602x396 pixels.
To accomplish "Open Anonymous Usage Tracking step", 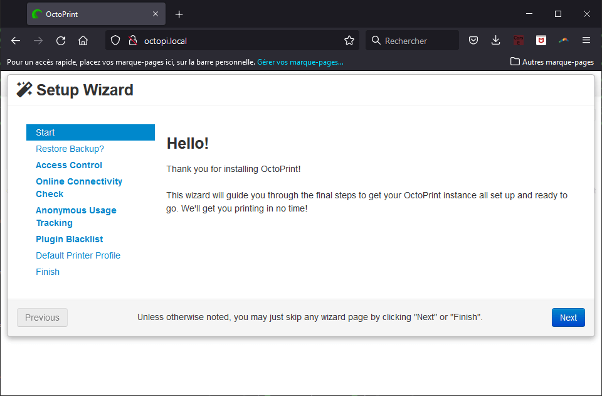I will pos(76,217).
